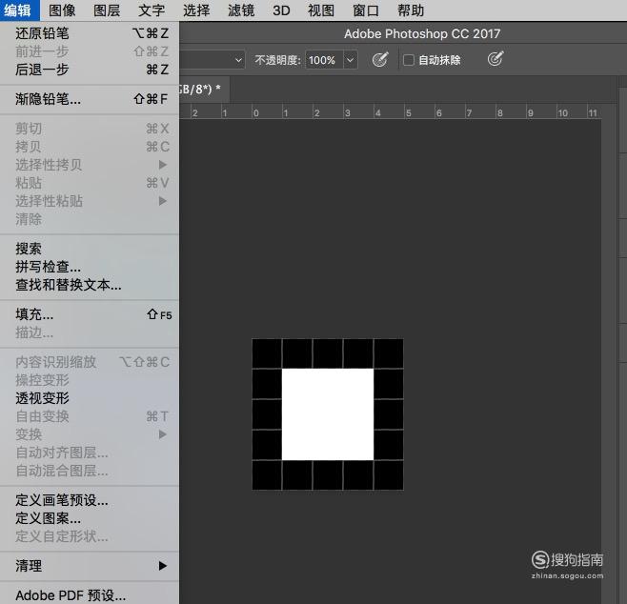The width and height of the screenshot is (627, 604).
Task: Choose 渐隐铅笔... menu entry
Action: (x=90, y=99)
